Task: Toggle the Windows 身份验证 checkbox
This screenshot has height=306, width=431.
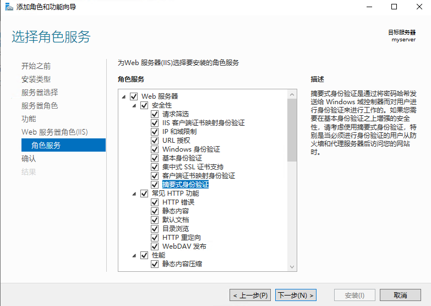Action: (155, 149)
